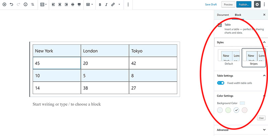
Task: Click the Preview button
Action: 228,5
